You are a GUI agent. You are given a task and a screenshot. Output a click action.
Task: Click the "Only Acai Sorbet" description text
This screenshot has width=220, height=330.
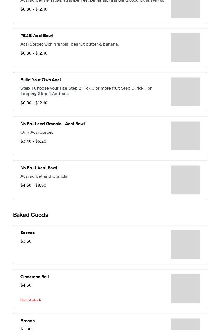coord(37,132)
